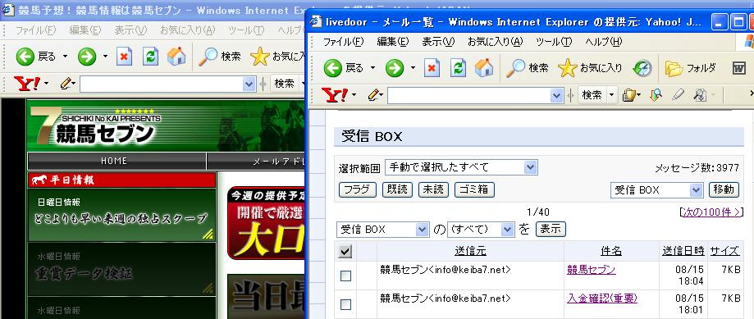Click 水曜日情報 重賞データ検証 panel
The image size is (754, 319).
pyautogui.click(x=121, y=270)
